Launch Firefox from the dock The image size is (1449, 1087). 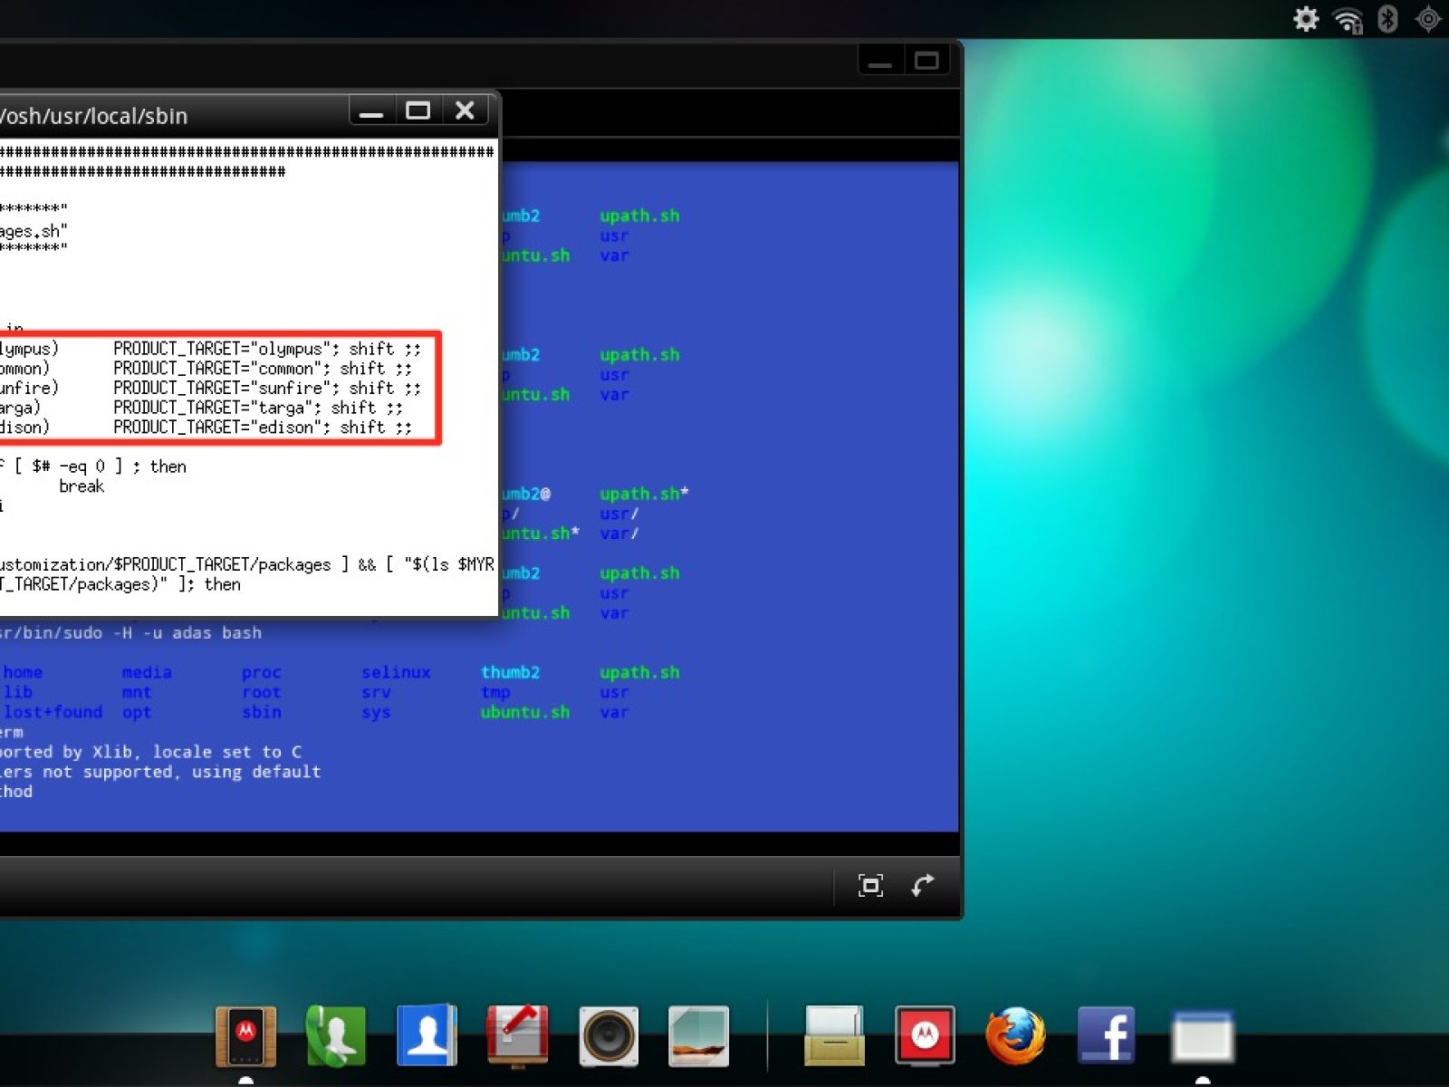pos(1015,1035)
